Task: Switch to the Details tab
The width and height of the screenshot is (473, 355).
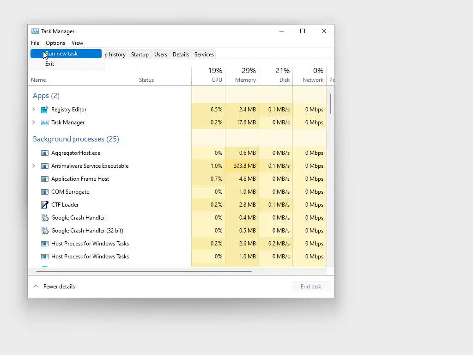Action: [x=181, y=55]
